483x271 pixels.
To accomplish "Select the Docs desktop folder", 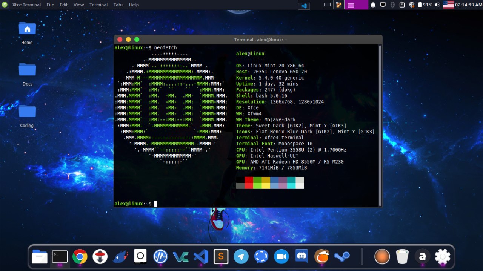I will [x=27, y=74].
